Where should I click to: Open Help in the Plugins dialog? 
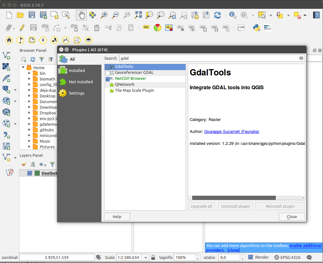coord(117,216)
